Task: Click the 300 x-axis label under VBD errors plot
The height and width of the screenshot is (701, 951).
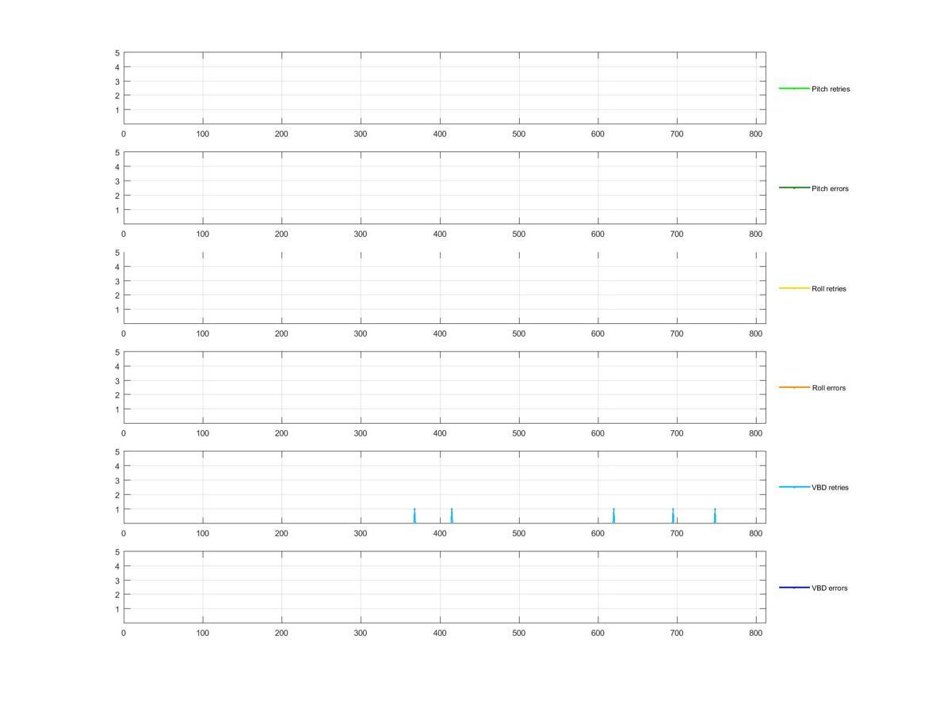Action: pyautogui.click(x=361, y=634)
